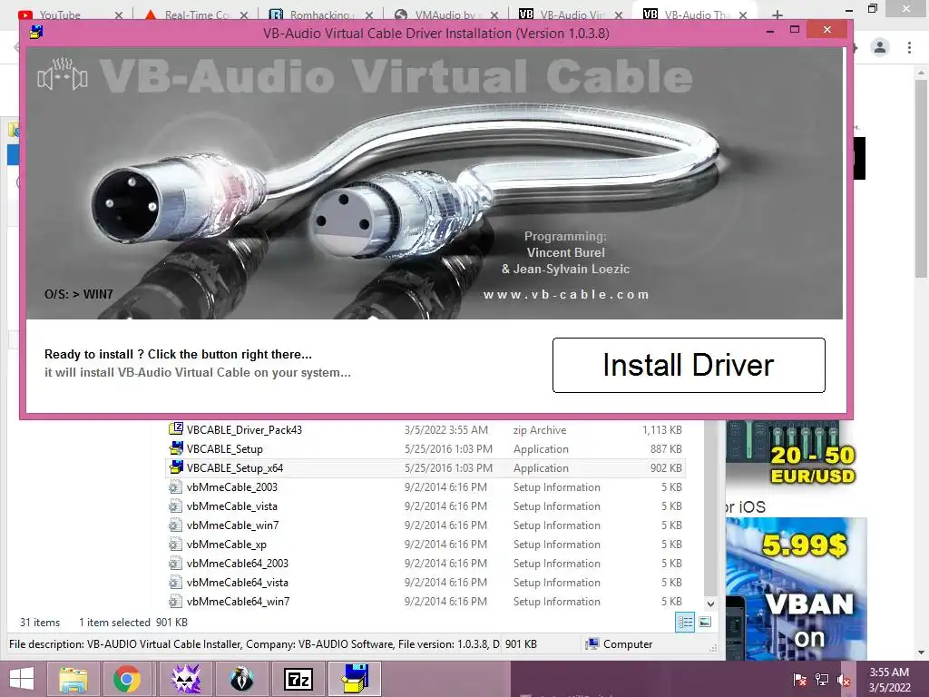Click the Computer status bar entry
The image size is (929, 697).
pyautogui.click(x=619, y=643)
